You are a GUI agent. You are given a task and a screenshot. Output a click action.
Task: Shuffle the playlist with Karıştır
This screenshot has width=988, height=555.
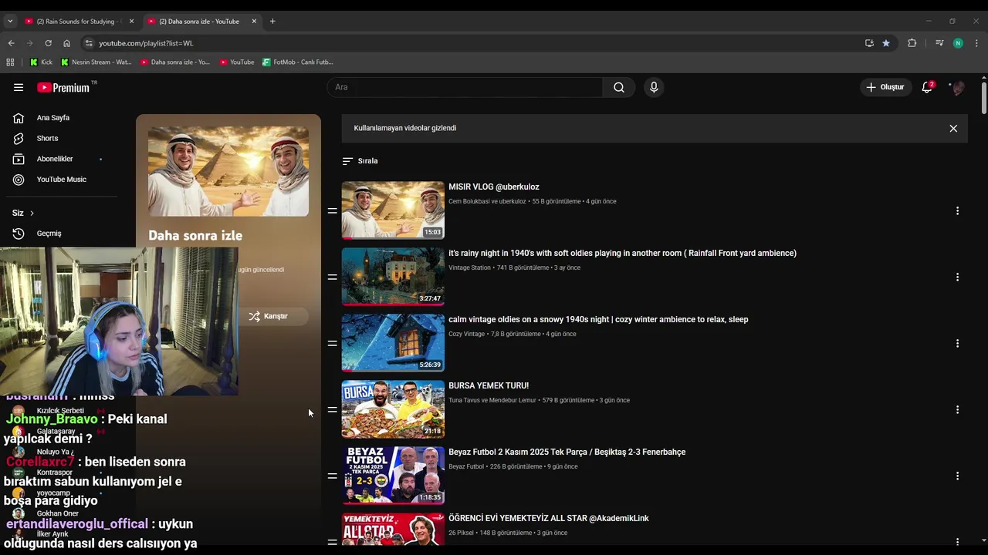[269, 316]
